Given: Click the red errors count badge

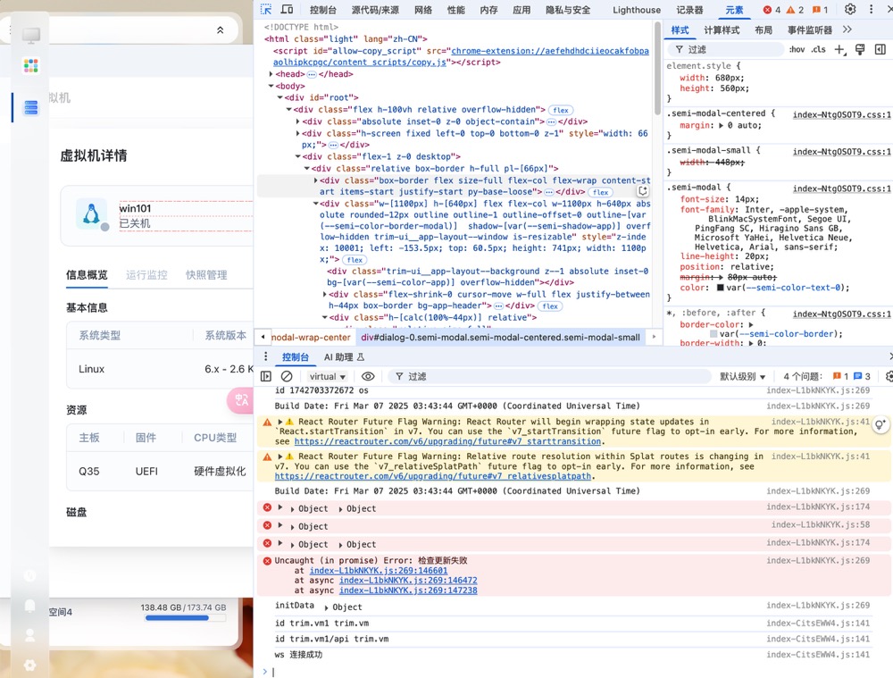Looking at the screenshot, I should coord(772,10).
